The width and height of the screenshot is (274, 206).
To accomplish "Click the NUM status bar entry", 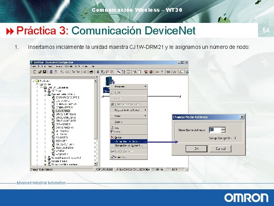I will tap(175, 169).
